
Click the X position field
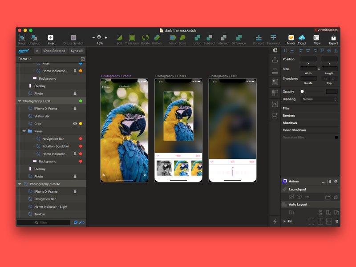pos(308,59)
